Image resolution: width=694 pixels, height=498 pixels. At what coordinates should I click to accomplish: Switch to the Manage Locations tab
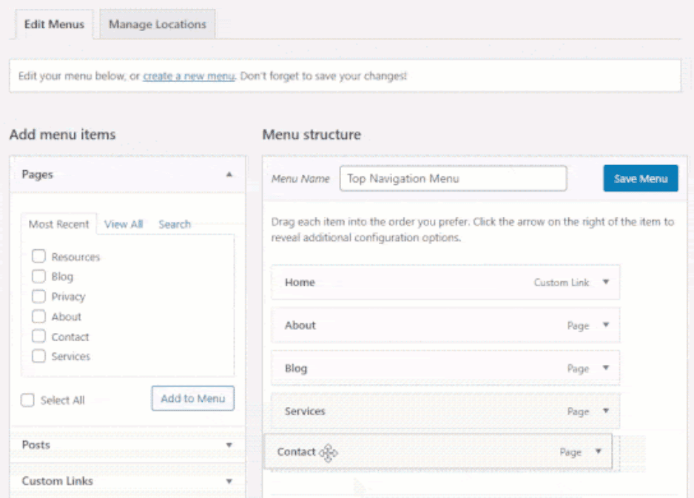pyautogui.click(x=156, y=24)
